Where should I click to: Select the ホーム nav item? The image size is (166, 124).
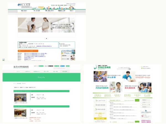(x=18, y=71)
